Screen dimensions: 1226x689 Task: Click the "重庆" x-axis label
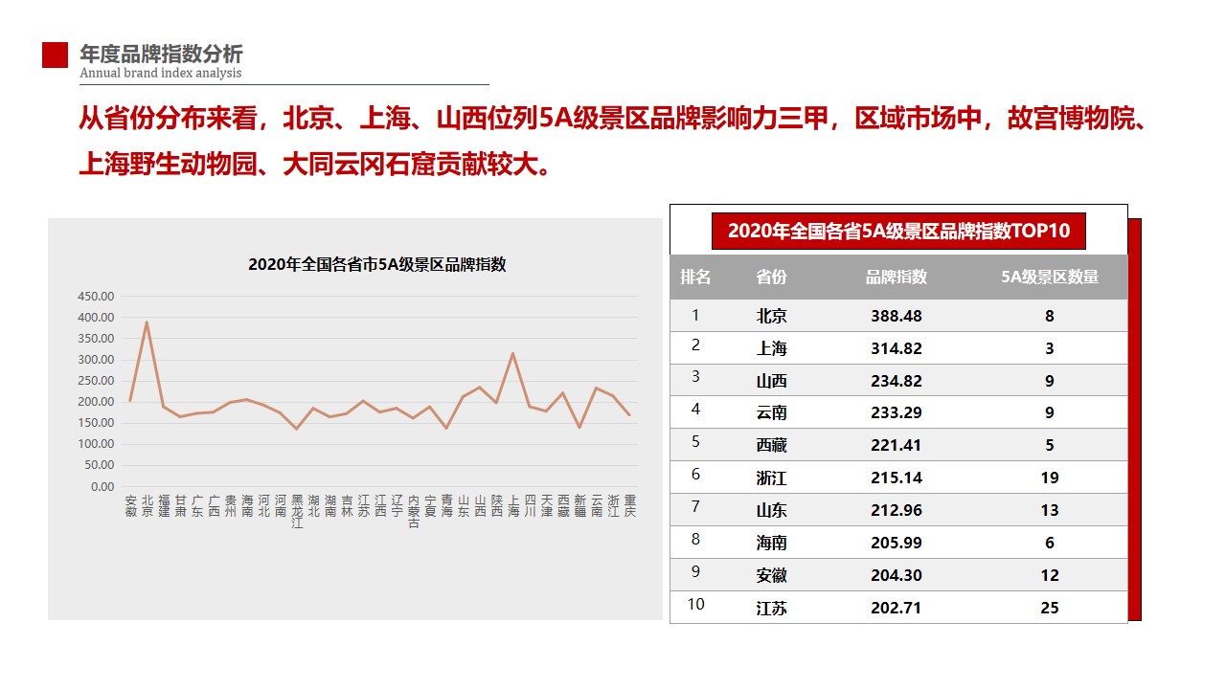629,506
